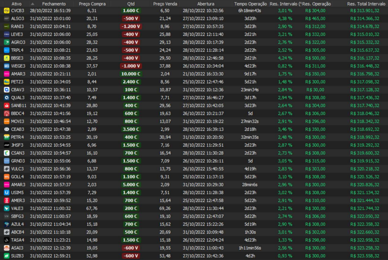Click the green 10.000 C quantity badge

coord(131,74)
